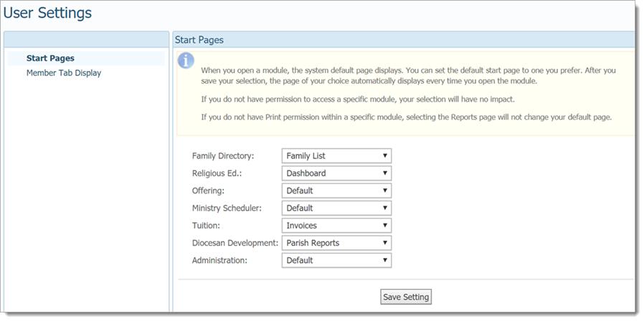
Task: Click the Offering field label
Action: [x=209, y=191]
